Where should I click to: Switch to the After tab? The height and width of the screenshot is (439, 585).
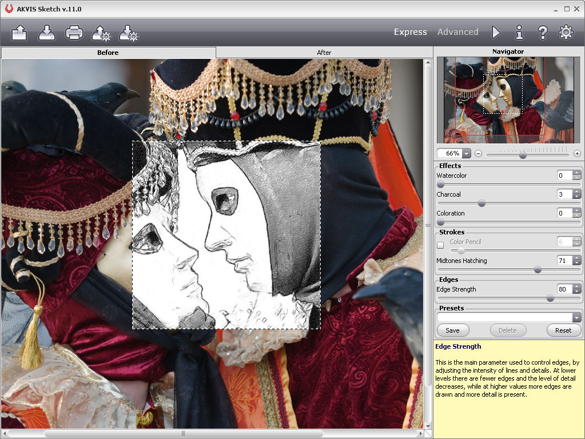pos(324,53)
